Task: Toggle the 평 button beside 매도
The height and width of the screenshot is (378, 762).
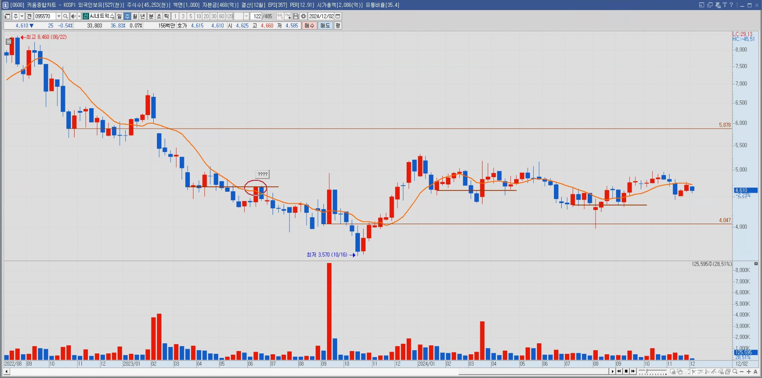Action: pos(338,26)
